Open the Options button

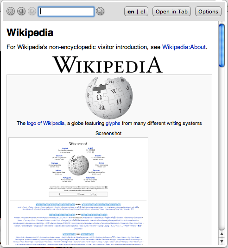point(208,12)
